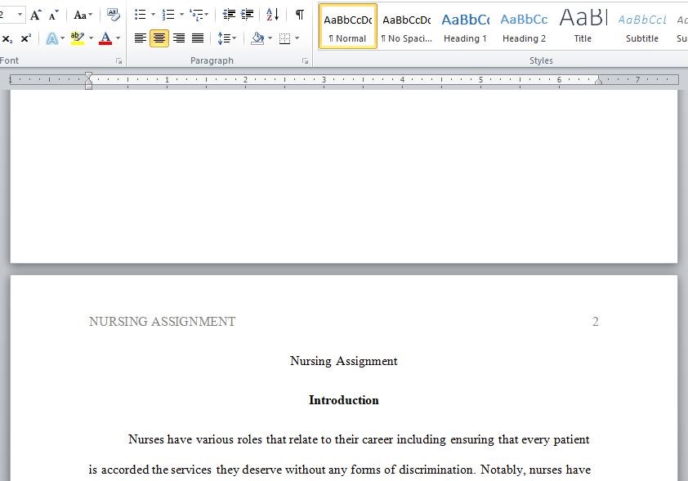This screenshot has height=481, width=688.
Task: Apply the red font color
Action: 105,38
